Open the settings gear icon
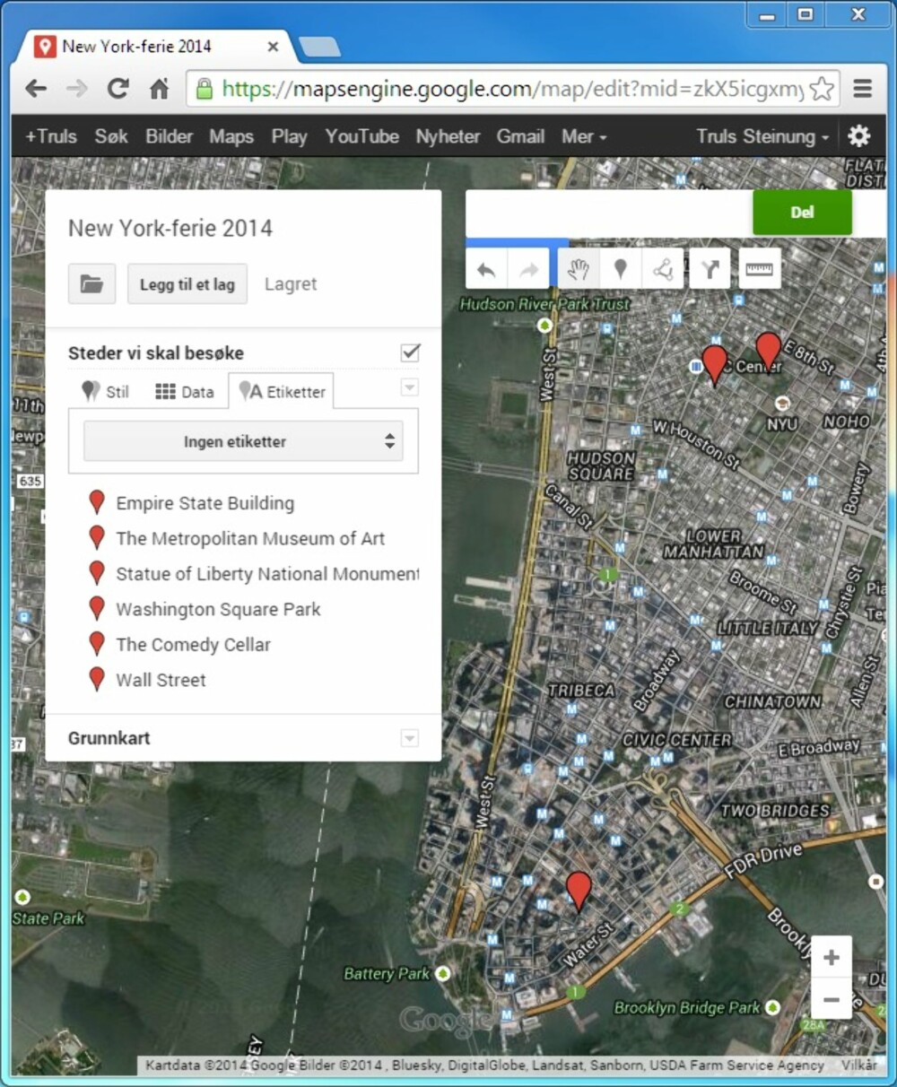Viewport: 897px width, 1087px height. pyautogui.click(x=858, y=135)
